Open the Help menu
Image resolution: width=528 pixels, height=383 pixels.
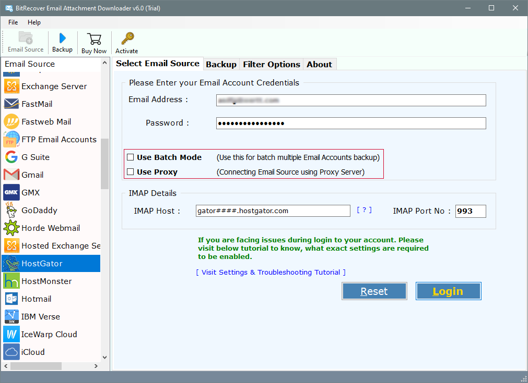coord(34,22)
